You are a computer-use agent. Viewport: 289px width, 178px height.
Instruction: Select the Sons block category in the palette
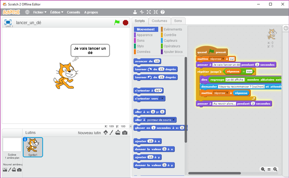pos(141,40)
